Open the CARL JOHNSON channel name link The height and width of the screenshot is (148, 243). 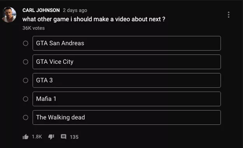41,10
